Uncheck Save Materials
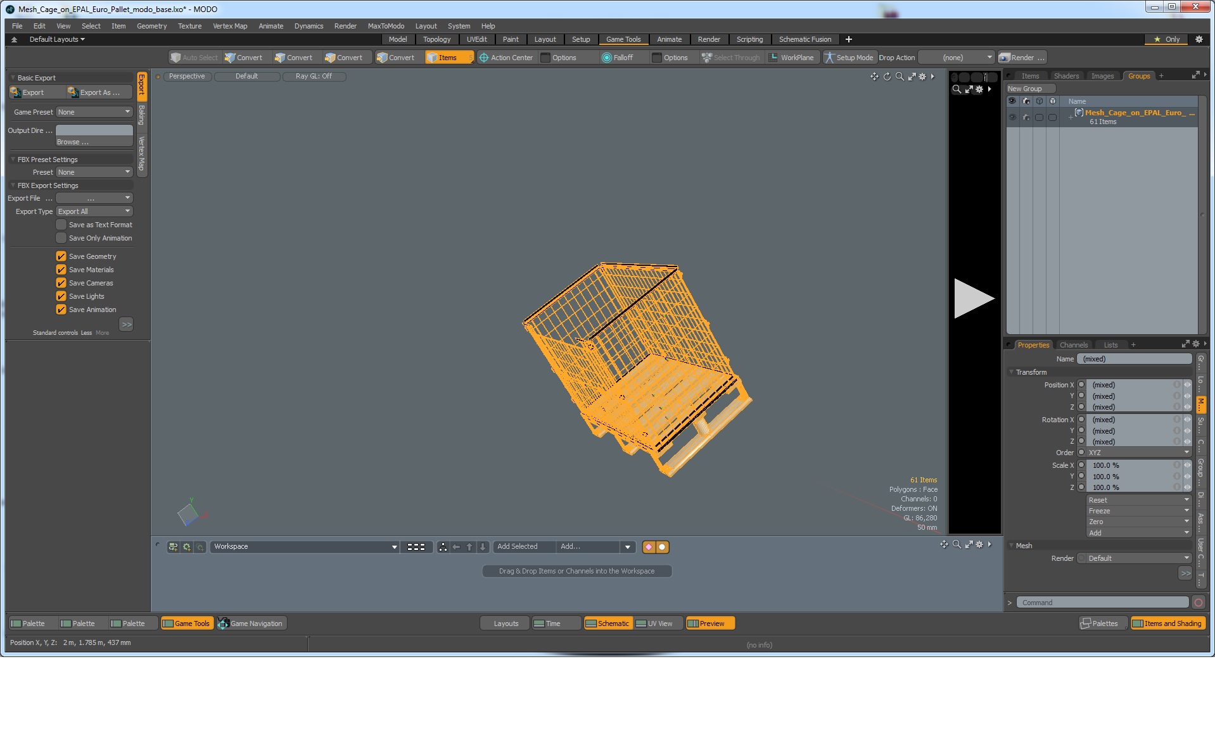Screen dimensions: 1215x733 [61, 270]
